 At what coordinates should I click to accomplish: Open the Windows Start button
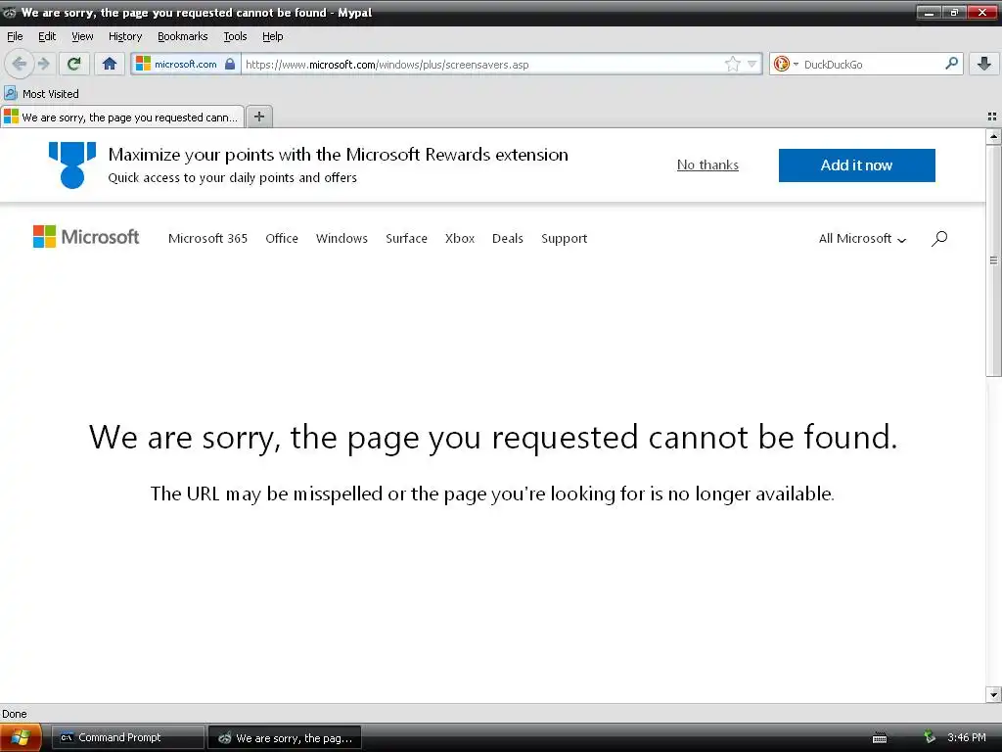(x=21, y=737)
